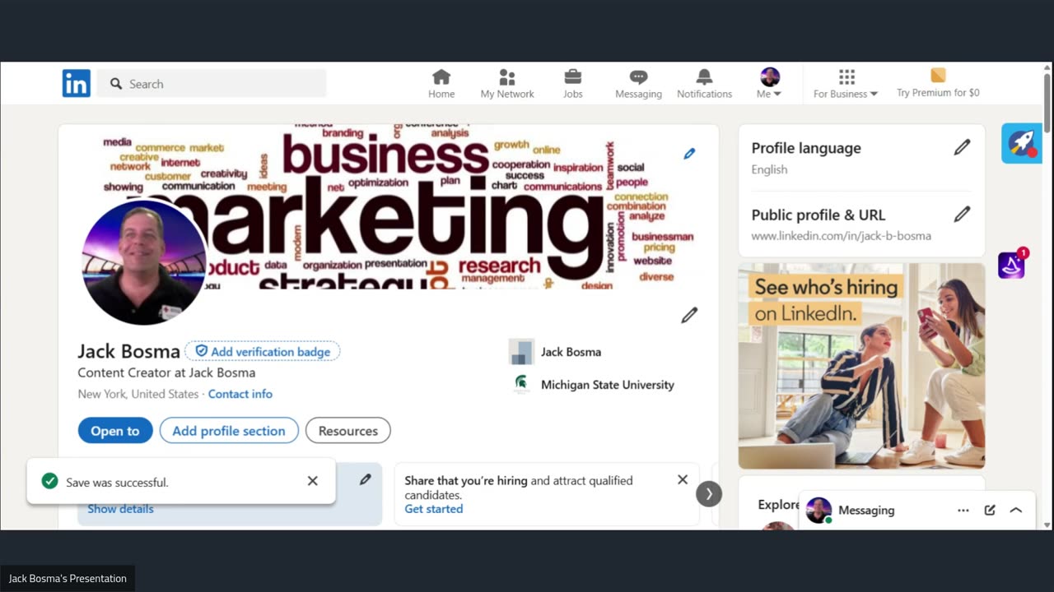Click the Open to button
The image size is (1054, 592).
click(x=115, y=431)
